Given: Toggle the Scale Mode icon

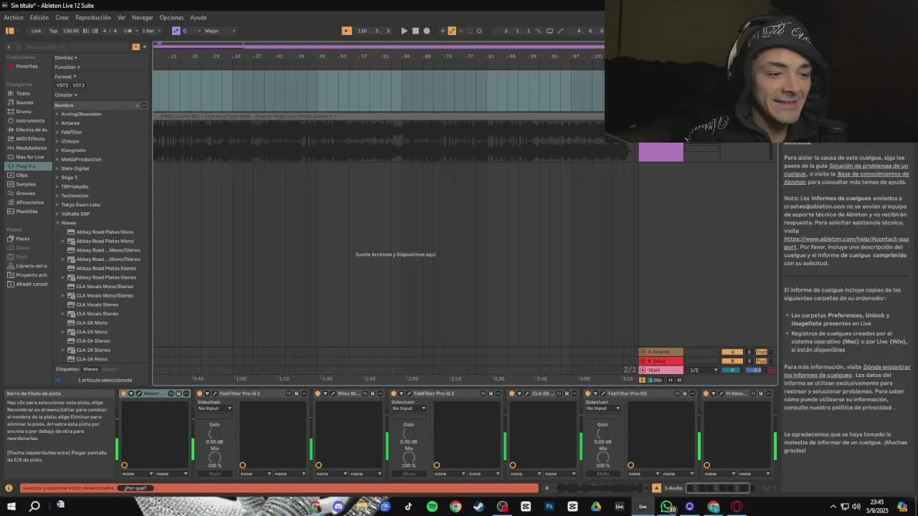Looking at the screenshot, I should click(x=176, y=31).
